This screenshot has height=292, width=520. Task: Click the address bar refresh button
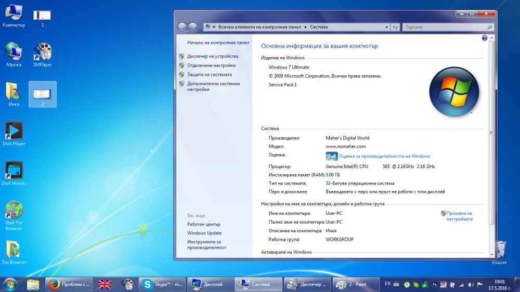(395, 27)
